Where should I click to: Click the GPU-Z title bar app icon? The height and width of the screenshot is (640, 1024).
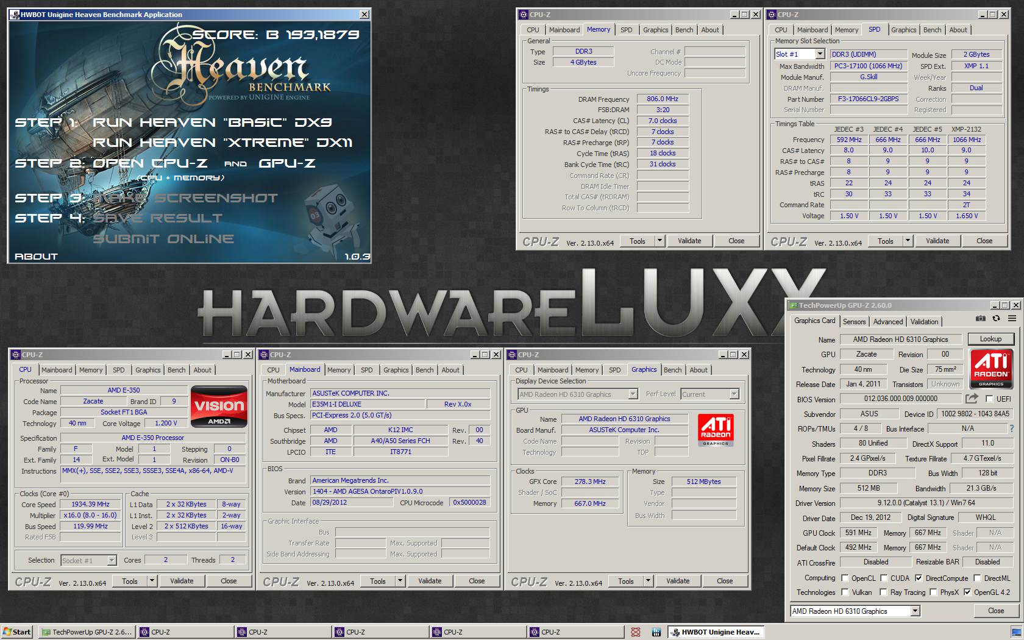[x=793, y=305]
